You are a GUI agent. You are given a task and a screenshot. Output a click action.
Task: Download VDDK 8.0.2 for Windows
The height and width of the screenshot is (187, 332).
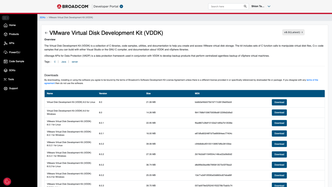tap(279, 175)
